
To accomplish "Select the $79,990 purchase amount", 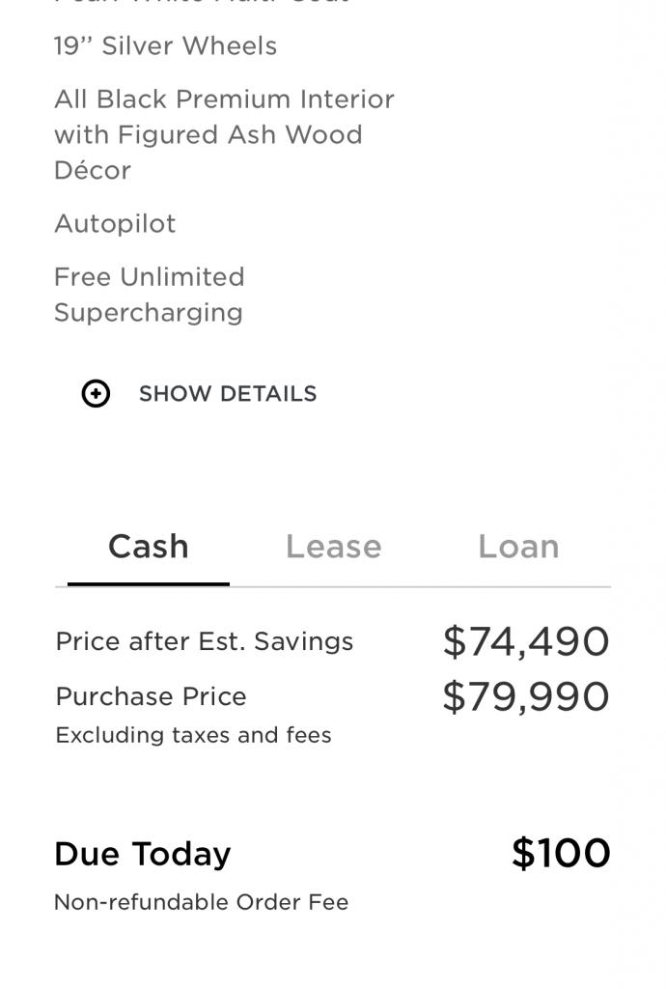I will tap(526, 697).
